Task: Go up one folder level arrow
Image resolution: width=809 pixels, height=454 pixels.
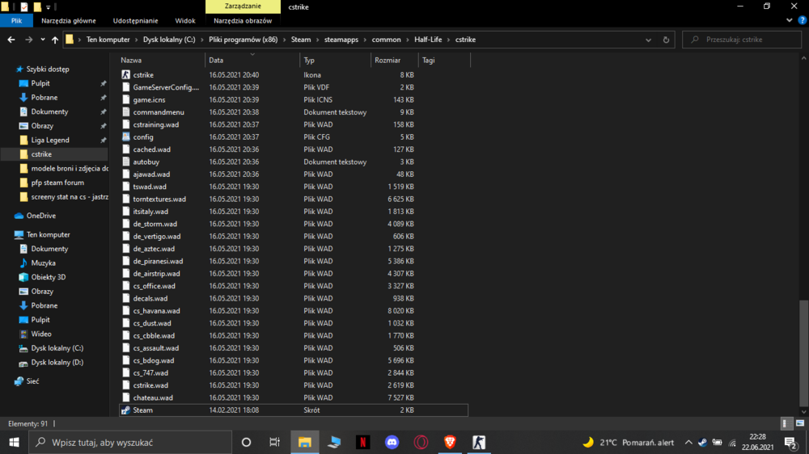Action: [55, 40]
